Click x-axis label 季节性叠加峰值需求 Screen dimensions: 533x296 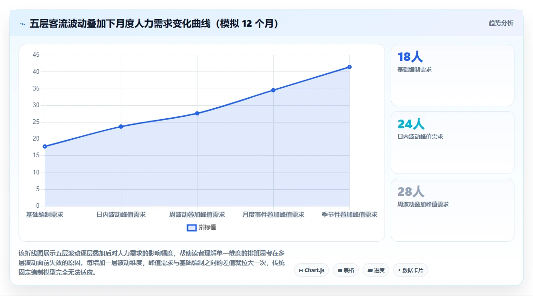tap(349, 214)
